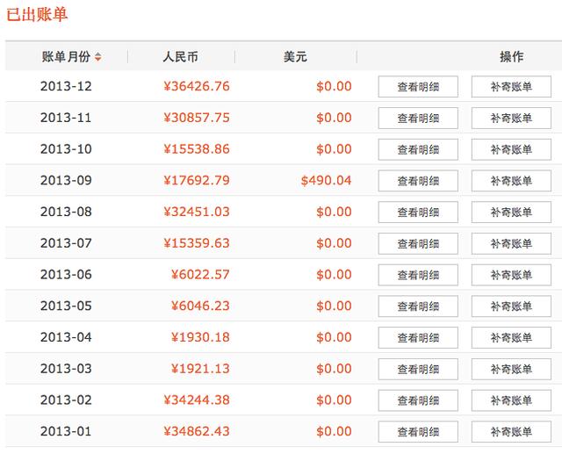Request 补寄账单 for 2013-05

click(x=511, y=306)
